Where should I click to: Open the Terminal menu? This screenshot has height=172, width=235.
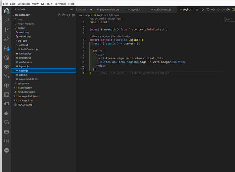(x=60, y=4)
